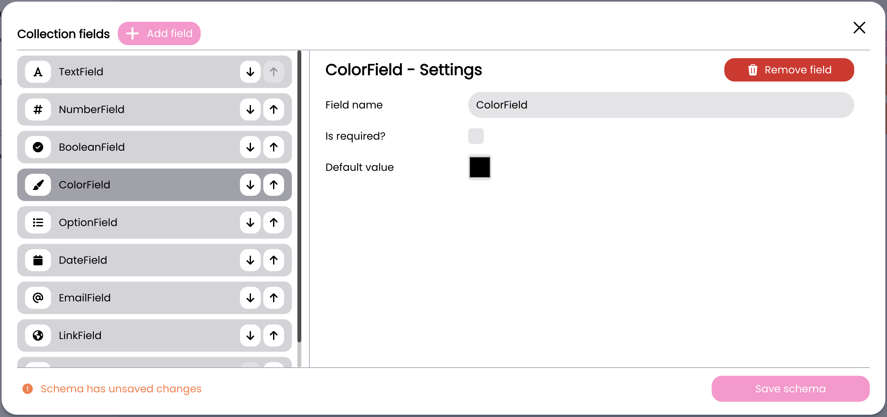Close the Collection fields dialog

tap(859, 28)
